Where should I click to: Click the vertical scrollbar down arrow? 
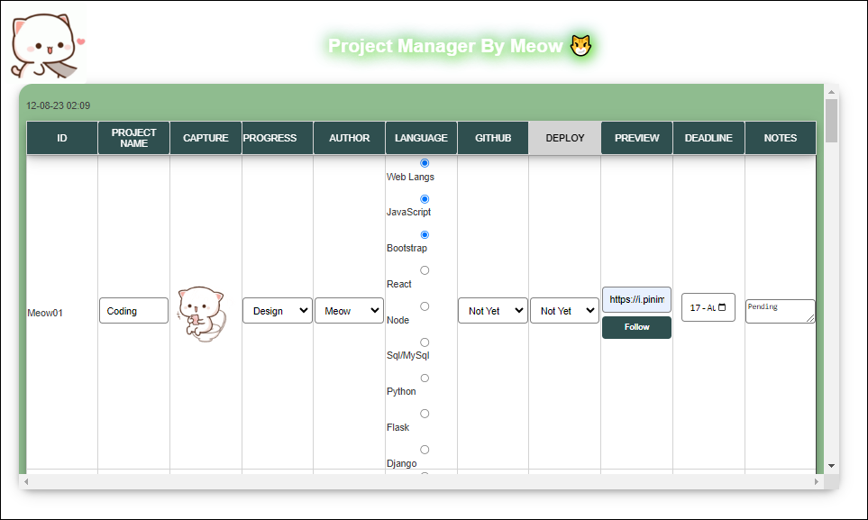pyautogui.click(x=829, y=466)
